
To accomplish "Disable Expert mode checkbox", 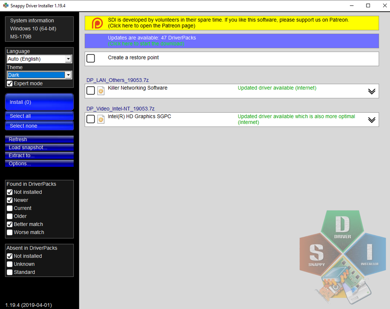I will click(x=10, y=83).
